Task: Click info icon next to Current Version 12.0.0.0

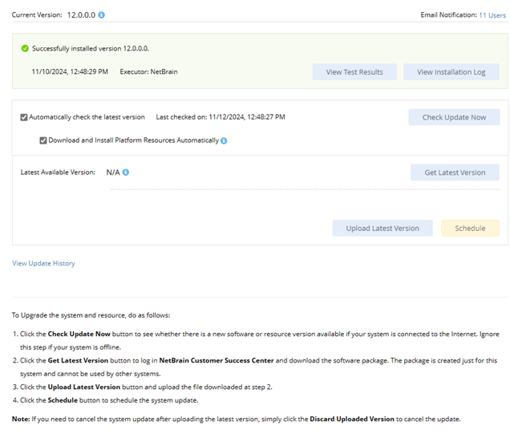Action: pos(102,15)
